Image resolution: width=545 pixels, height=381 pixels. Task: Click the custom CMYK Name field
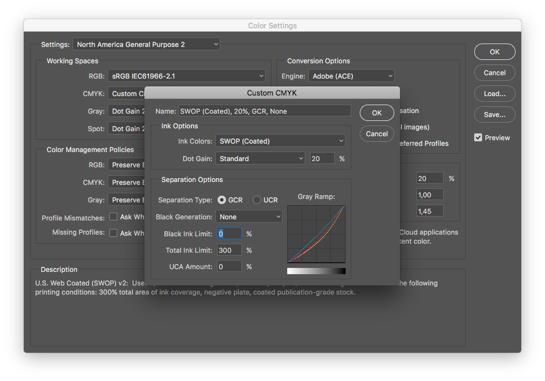click(265, 111)
